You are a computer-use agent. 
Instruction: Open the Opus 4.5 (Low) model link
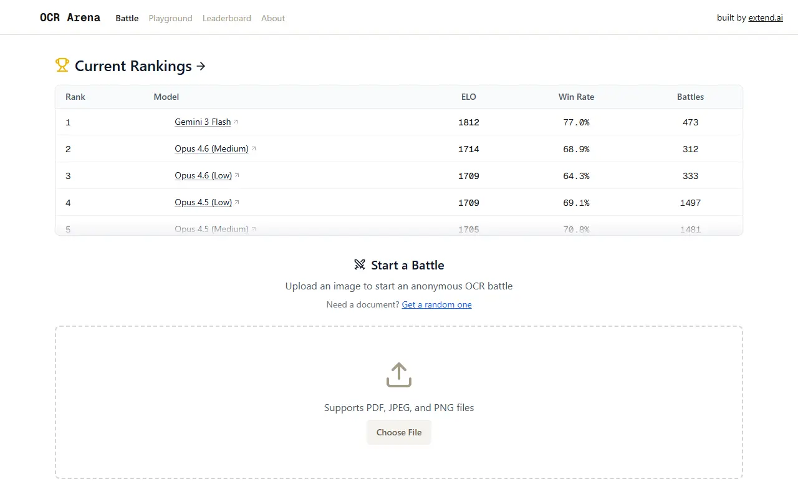pos(203,203)
